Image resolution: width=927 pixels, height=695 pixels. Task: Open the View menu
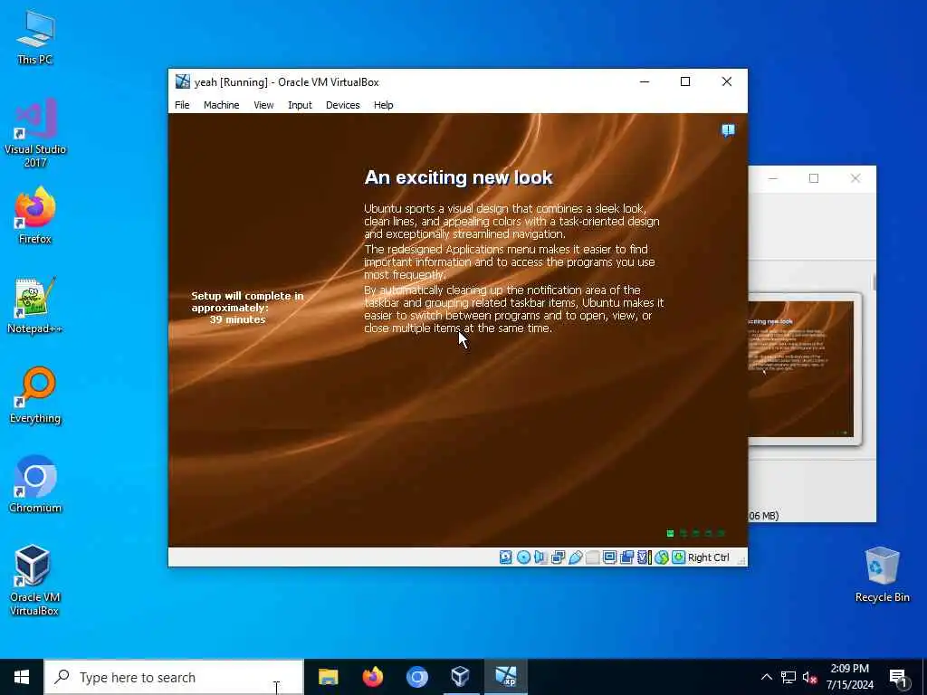tap(263, 105)
